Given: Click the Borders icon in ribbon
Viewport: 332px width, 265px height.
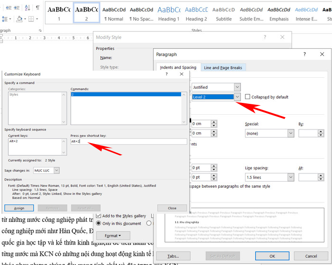Looking at the screenshot, I should (32, 19).
